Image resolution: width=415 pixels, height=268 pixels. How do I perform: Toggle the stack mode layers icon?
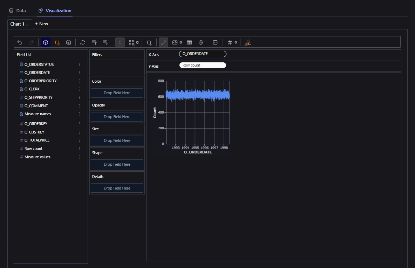69,43
